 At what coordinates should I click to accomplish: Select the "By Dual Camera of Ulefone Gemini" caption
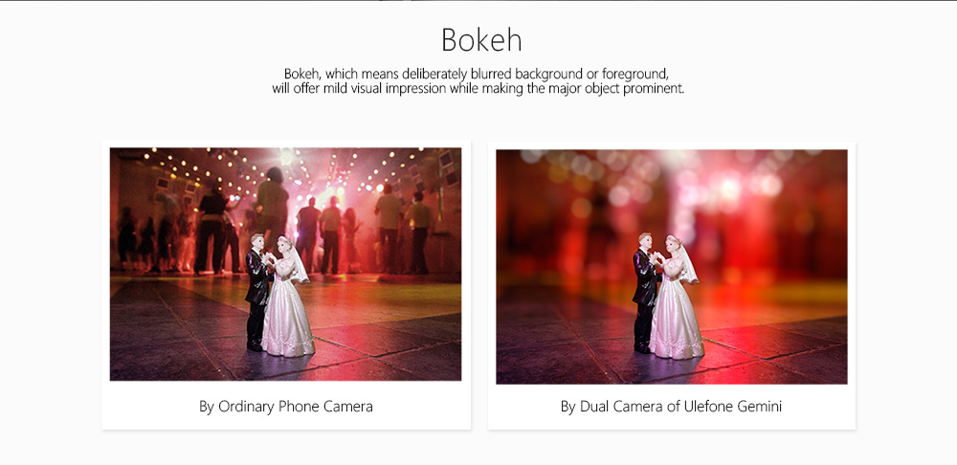tap(672, 407)
